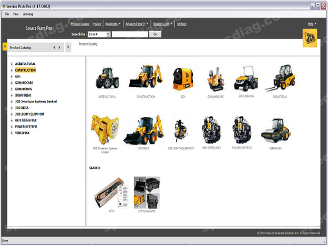This screenshot has height=246, width=328.
Task: Select VIBROMAX in the catalog tree
Action: tap(22, 133)
